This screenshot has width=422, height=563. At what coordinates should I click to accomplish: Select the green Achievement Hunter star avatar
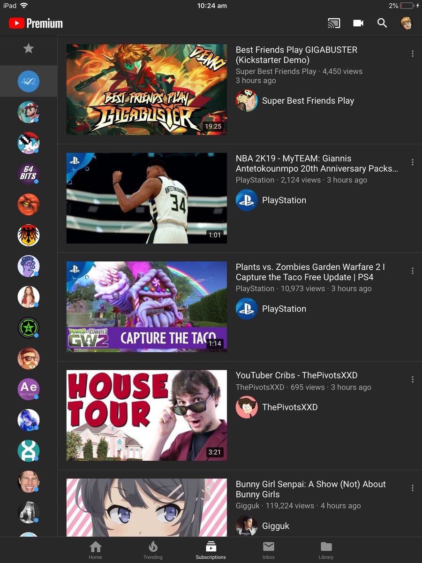(29, 327)
